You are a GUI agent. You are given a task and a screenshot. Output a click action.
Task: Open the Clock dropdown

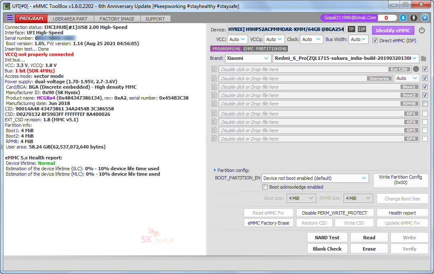[x=311, y=39]
